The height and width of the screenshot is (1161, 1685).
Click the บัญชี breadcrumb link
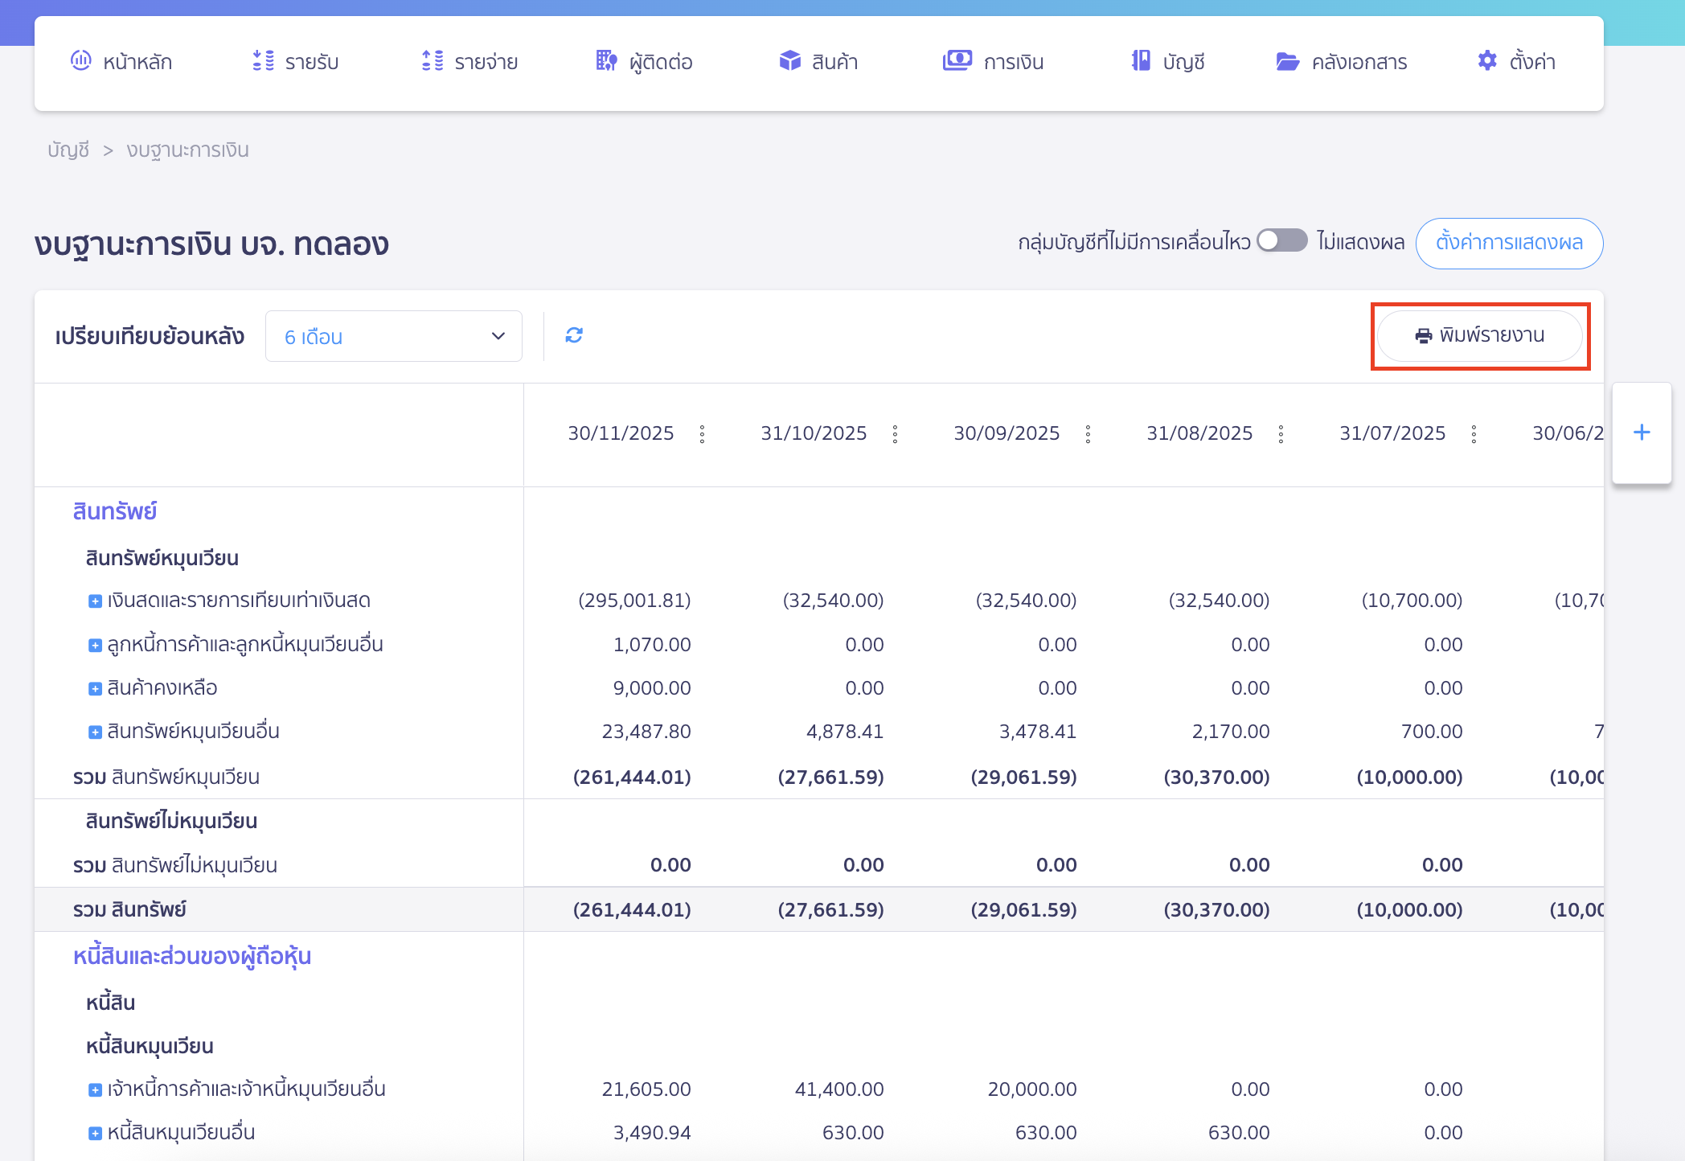point(68,150)
